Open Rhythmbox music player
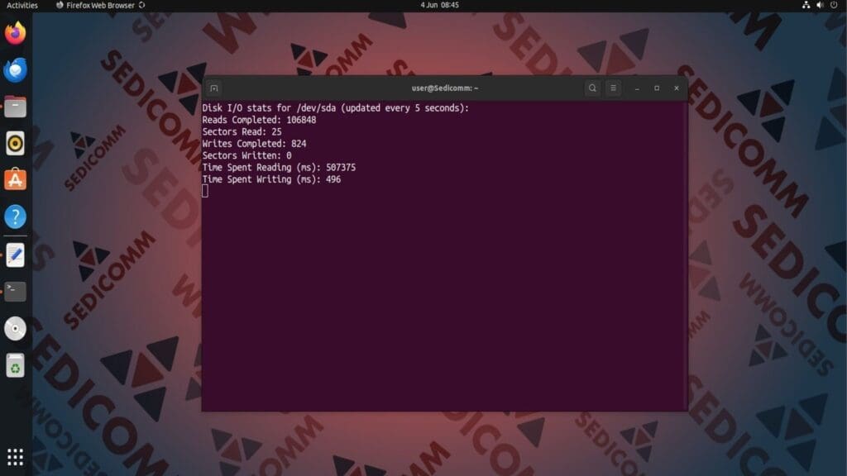Viewport: 847px width, 476px height. click(15, 142)
